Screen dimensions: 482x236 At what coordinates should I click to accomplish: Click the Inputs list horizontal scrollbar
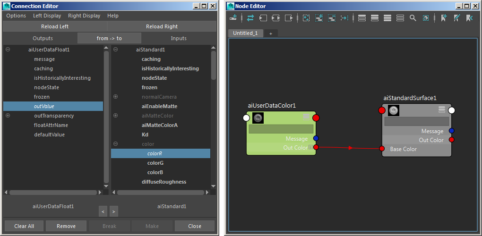(161, 193)
